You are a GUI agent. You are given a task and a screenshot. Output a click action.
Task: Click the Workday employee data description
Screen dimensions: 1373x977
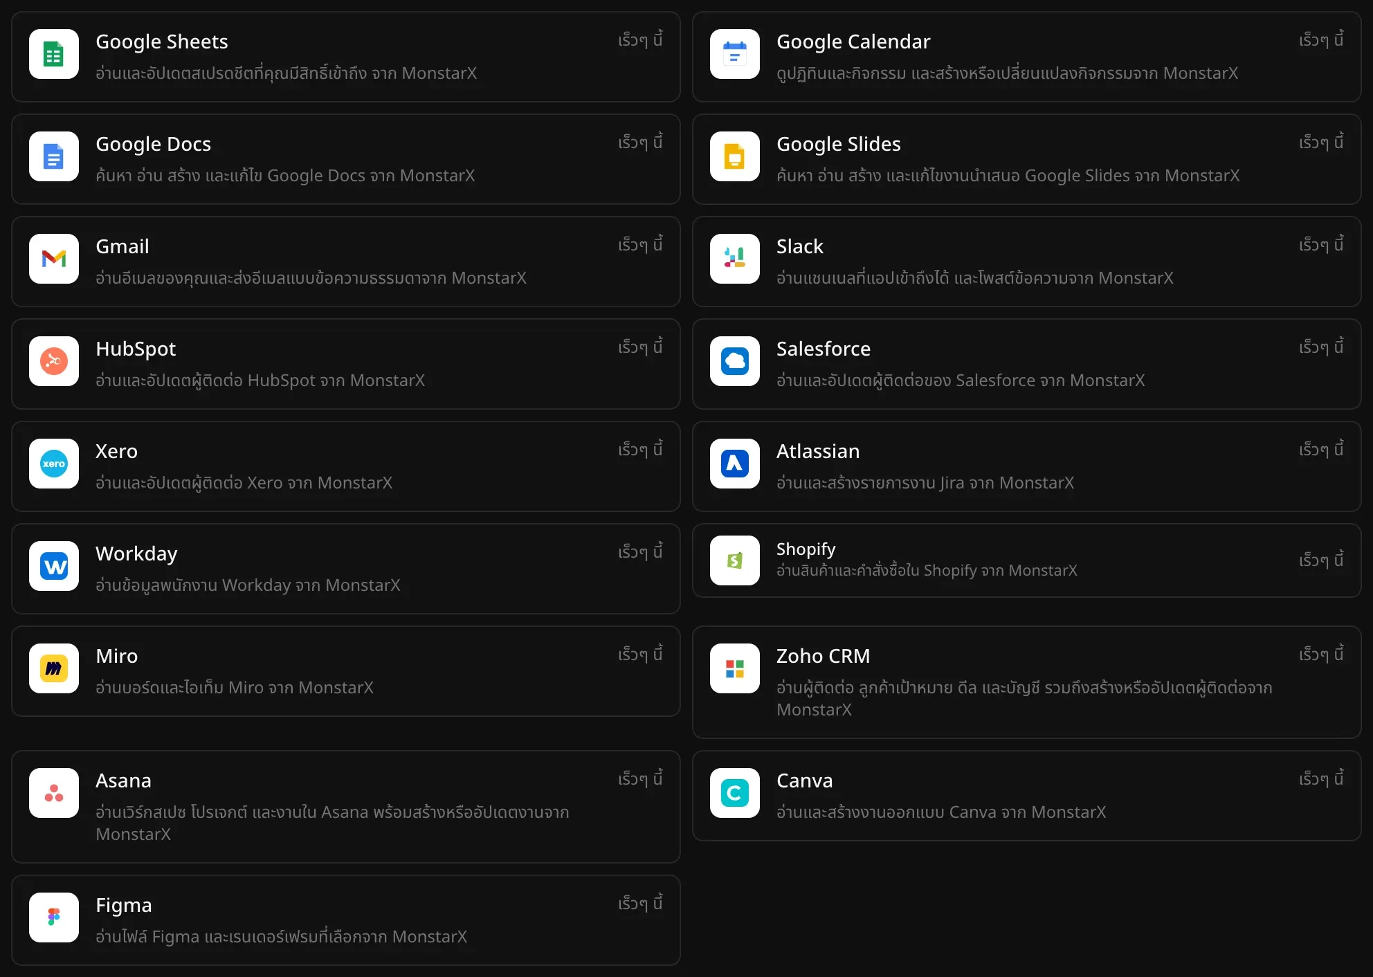pyautogui.click(x=248, y=585)
